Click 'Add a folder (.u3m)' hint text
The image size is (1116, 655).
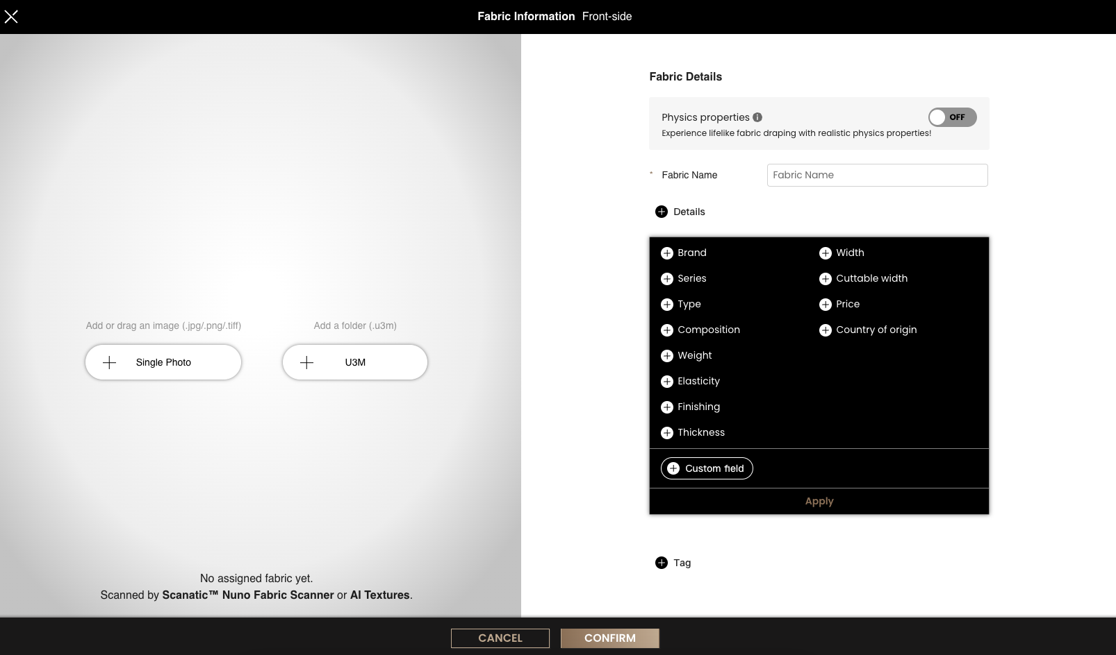[x=355, y=325]
